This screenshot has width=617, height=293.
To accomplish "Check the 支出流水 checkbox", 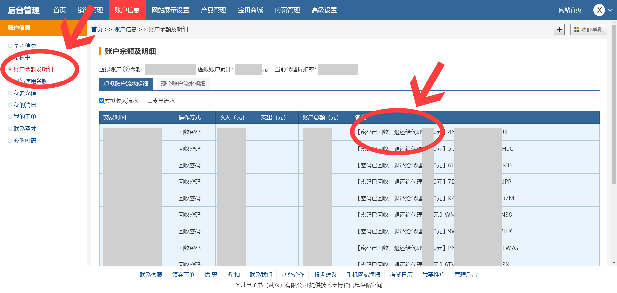I will 150,100.
